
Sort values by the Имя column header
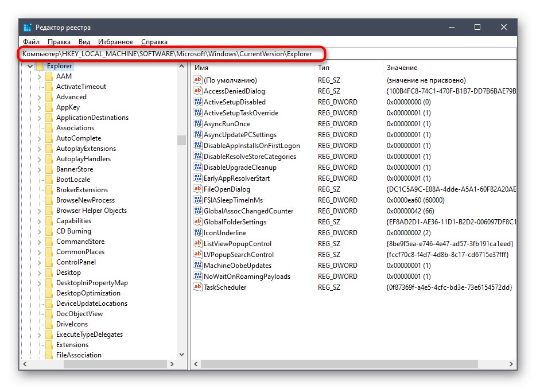[x=253, y=68]
